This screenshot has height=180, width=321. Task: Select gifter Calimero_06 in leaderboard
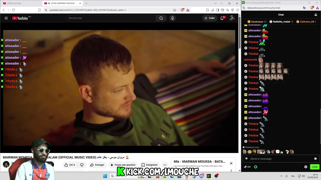pyautogui.click(x=306, y=22)
